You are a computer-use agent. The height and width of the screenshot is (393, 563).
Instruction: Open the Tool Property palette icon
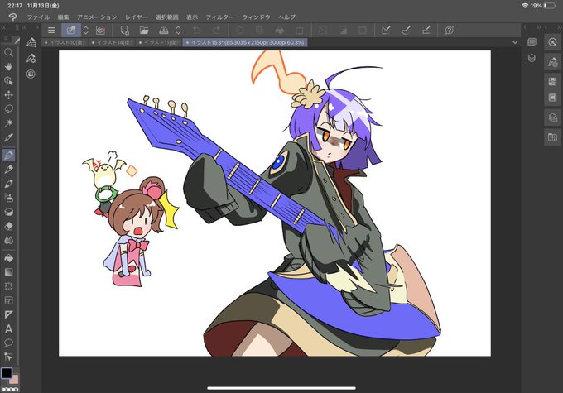point(31,58)
